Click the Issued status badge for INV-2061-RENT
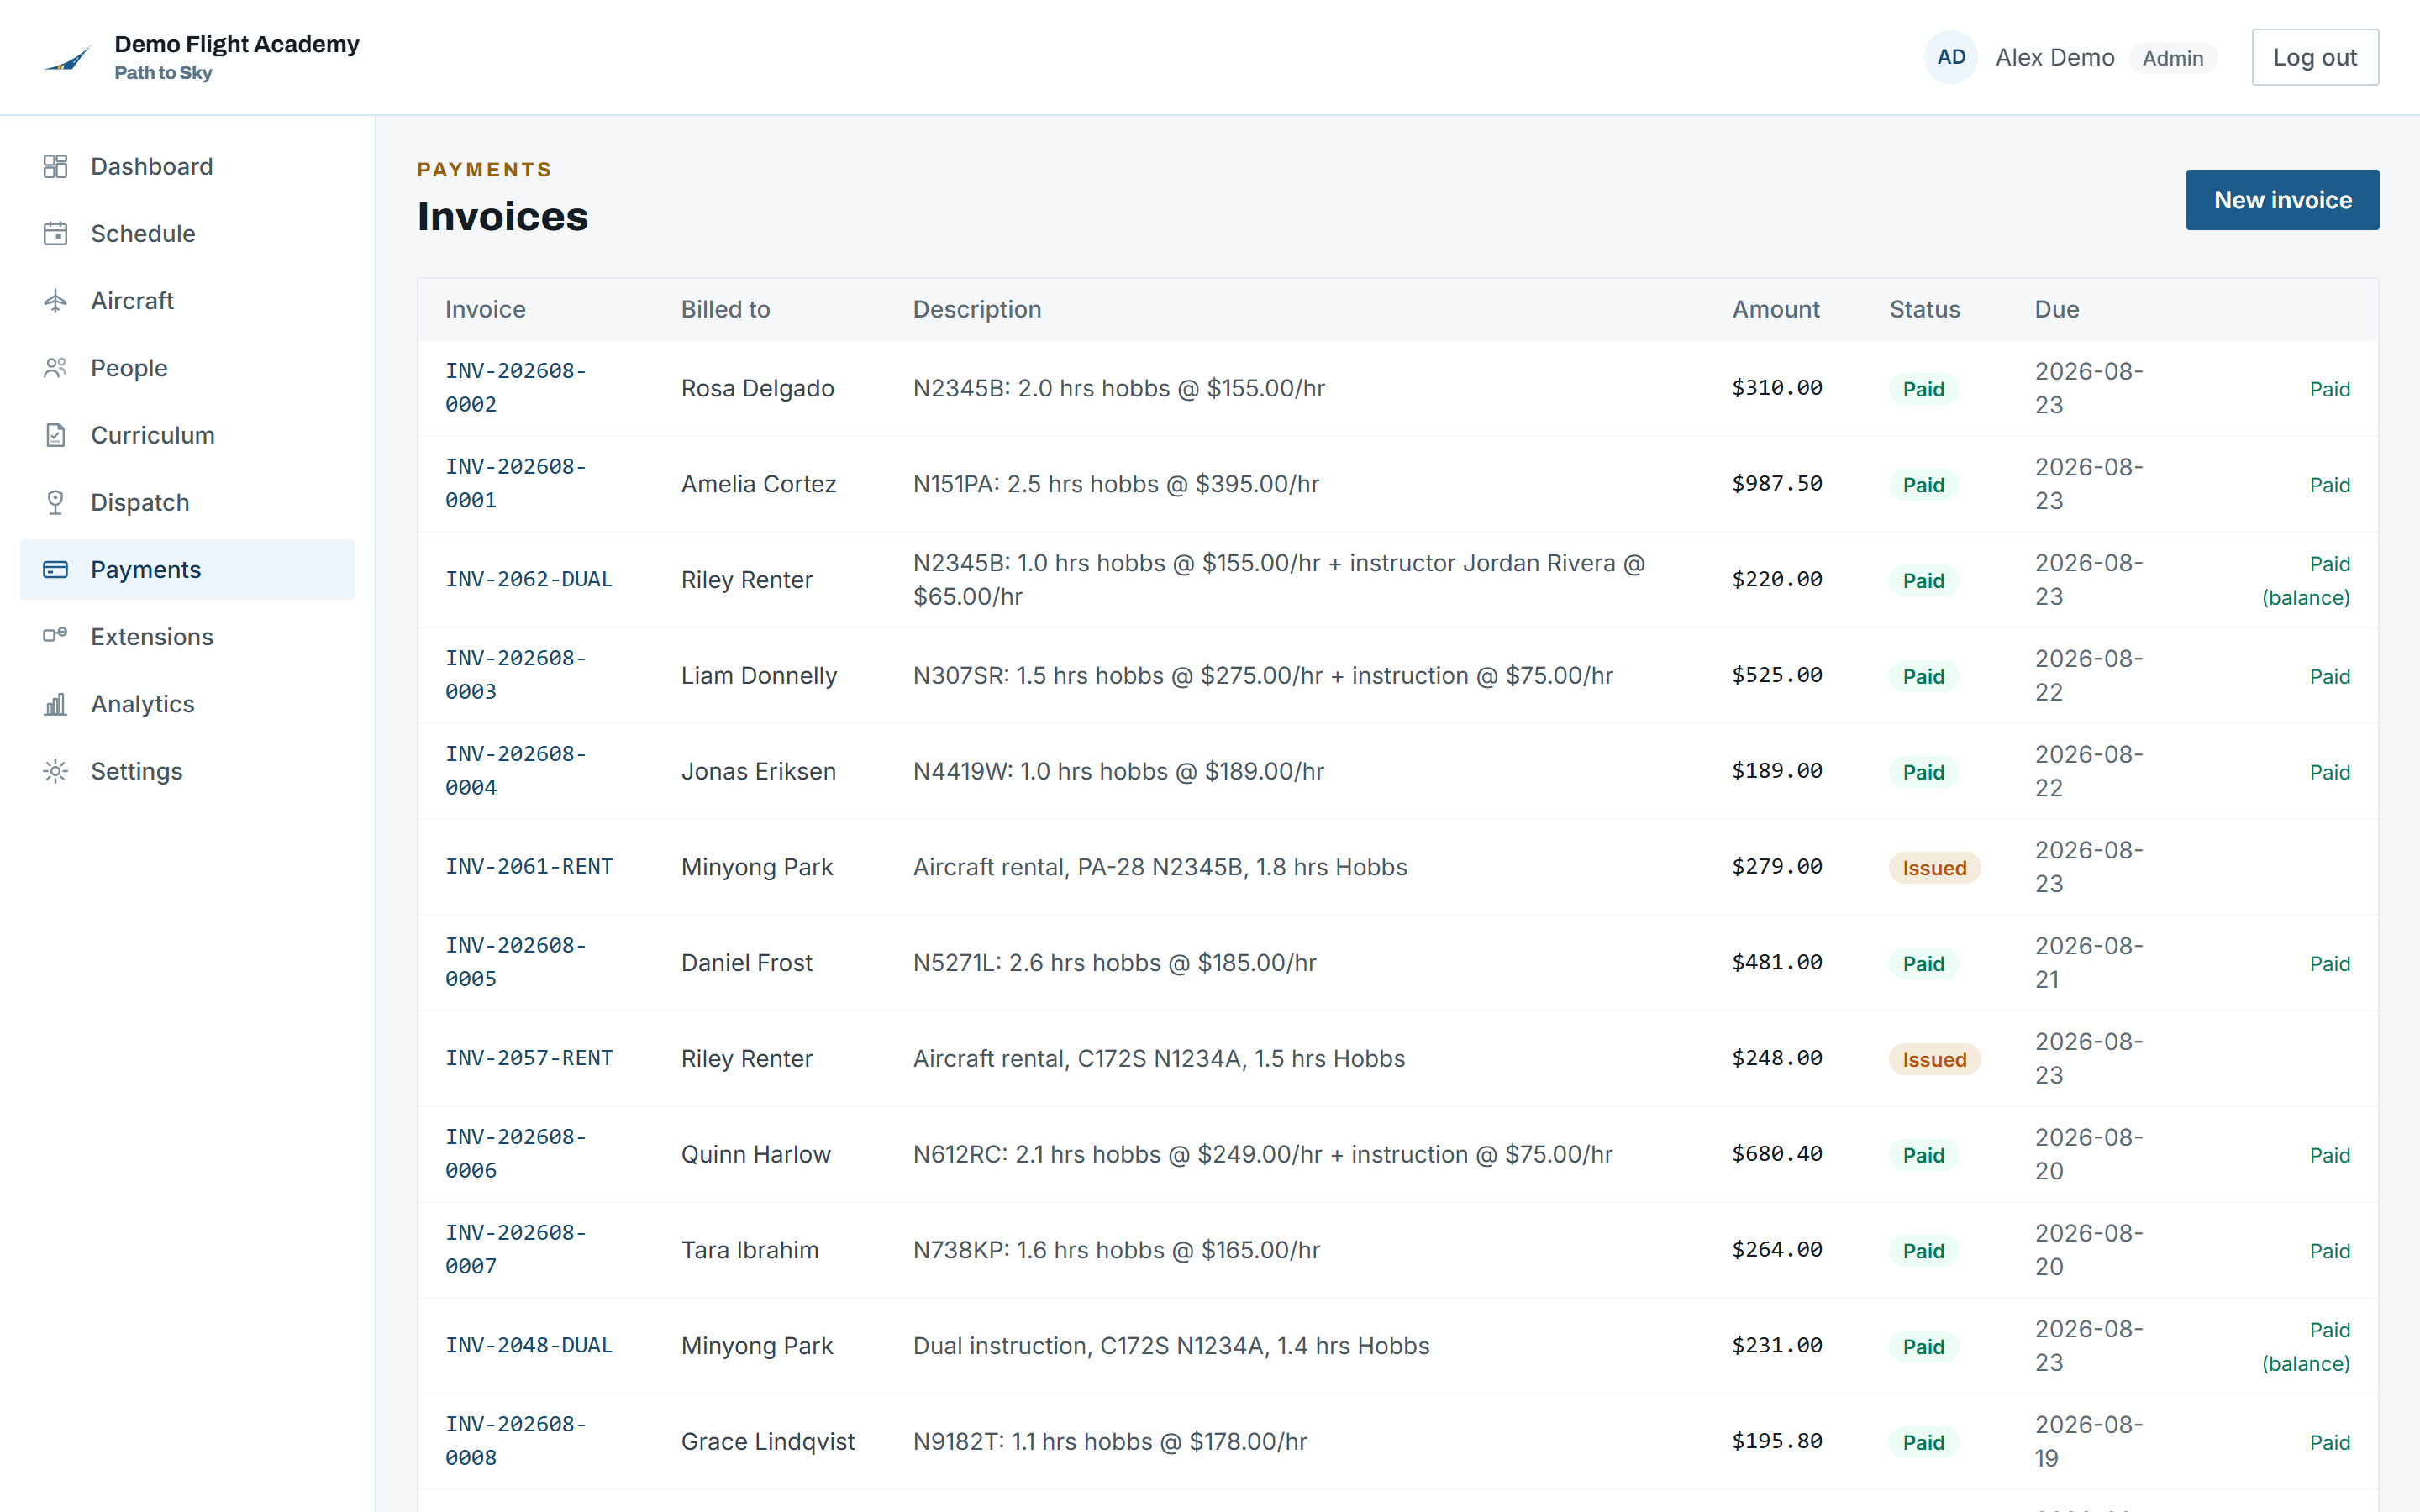Viewport: 2420px width, 1512px height. (x=1934, y=868)
